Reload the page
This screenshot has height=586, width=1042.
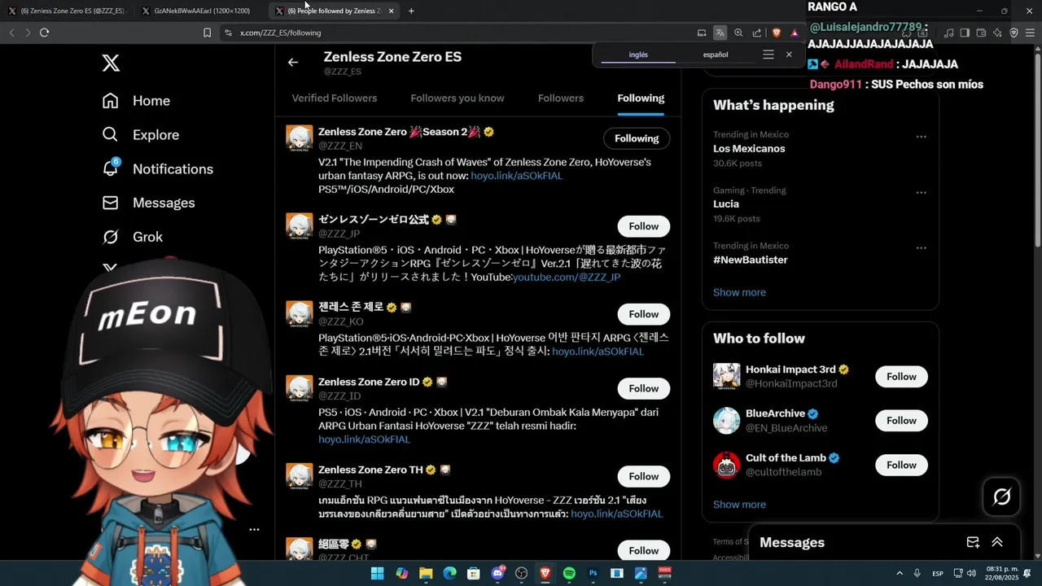tap(44, 33)
